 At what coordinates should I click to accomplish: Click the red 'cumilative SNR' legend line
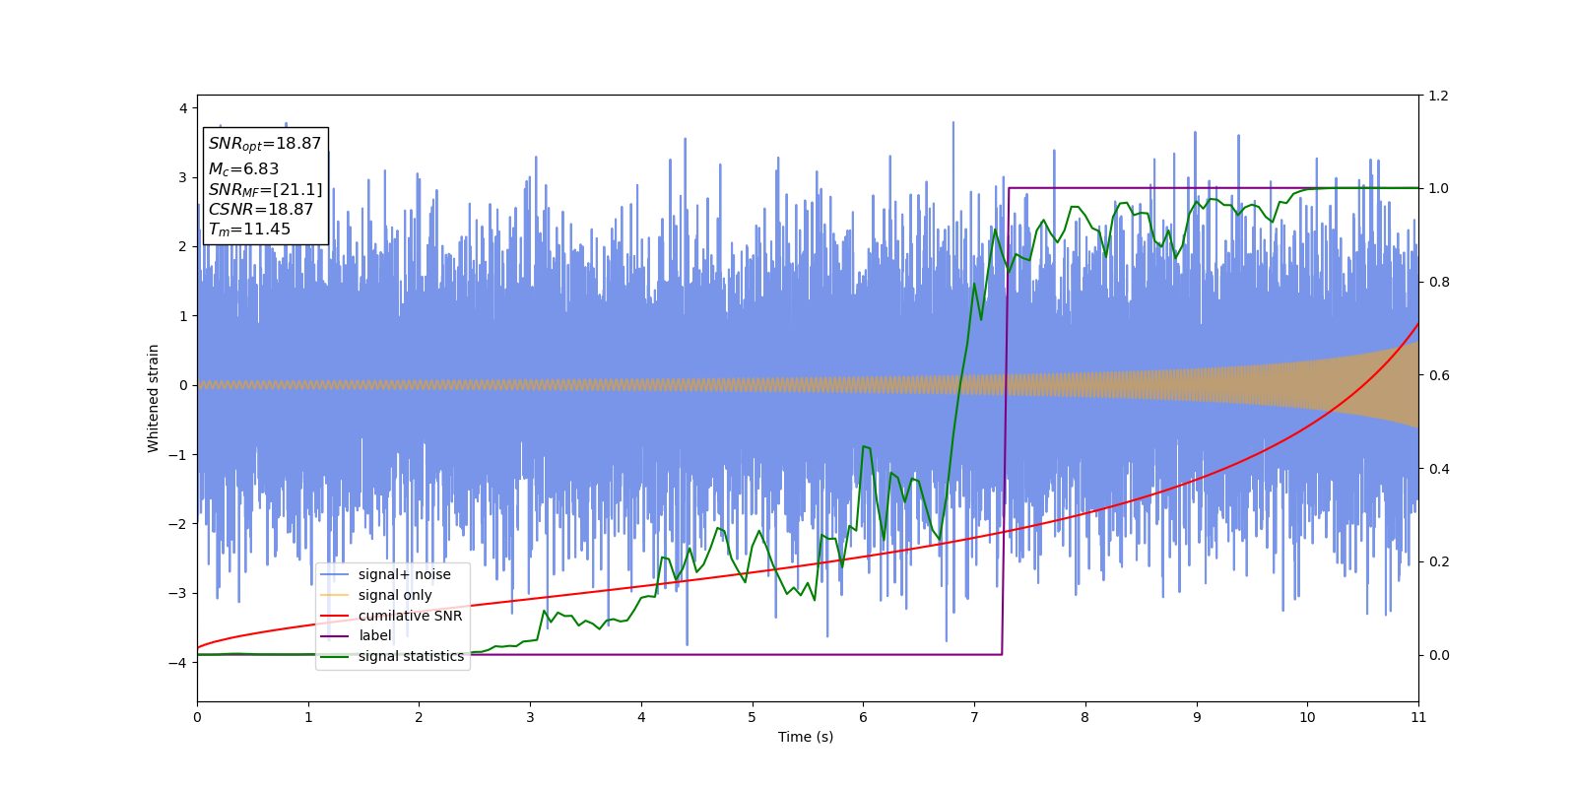tap(335, 616)
